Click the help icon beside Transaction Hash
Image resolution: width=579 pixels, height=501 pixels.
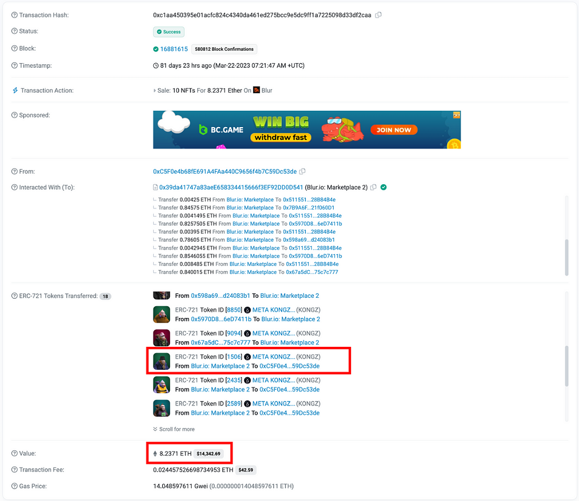click(x=14, y=15)
